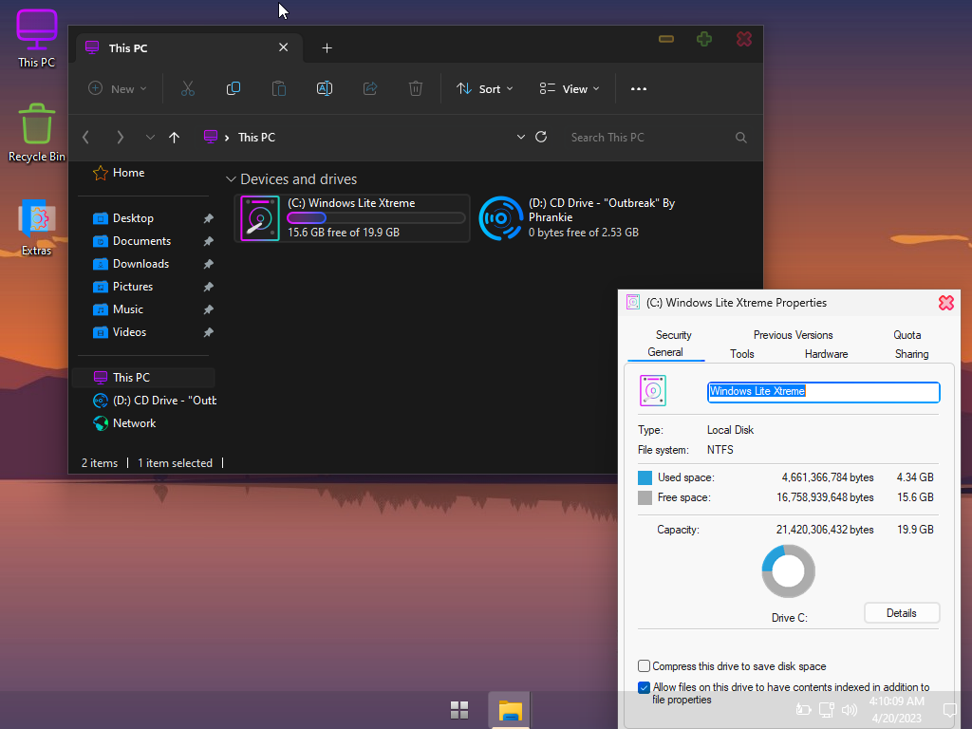Refresh the This PC view

click(x=541, y=137)
